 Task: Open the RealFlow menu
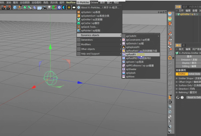click(71, 3)
